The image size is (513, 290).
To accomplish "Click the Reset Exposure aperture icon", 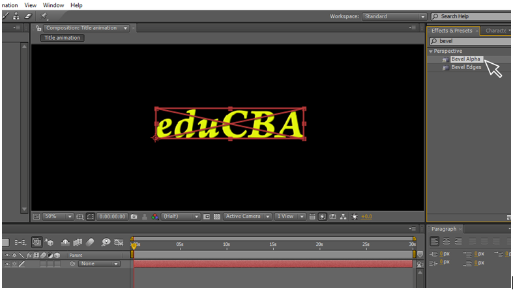I will (x=355, y=216).
